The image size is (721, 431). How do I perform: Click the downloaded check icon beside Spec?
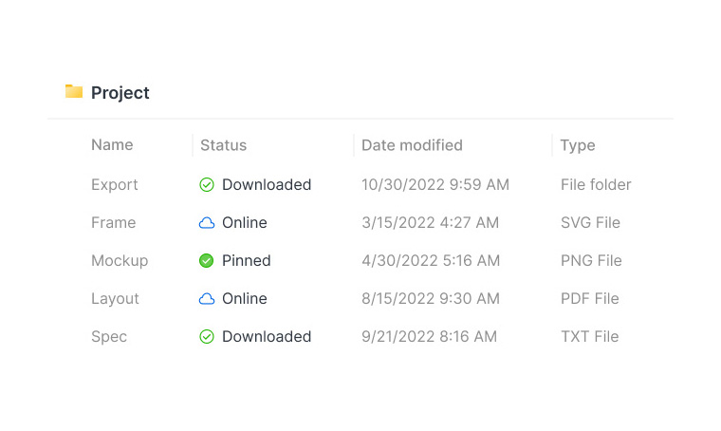(x=207, y=337)
